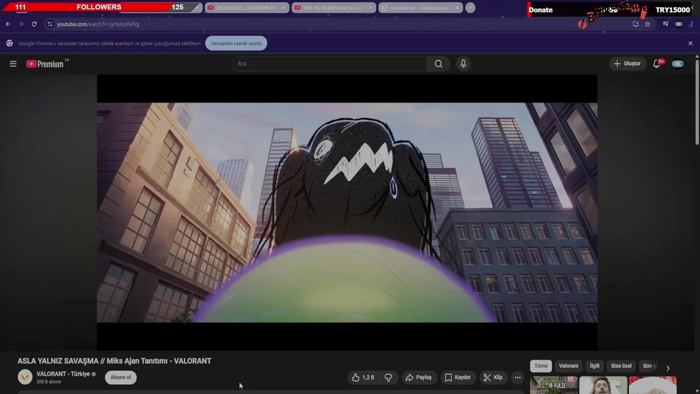Screen dimensions: 700x394
Task: Click the video title 'ASLA YALNIZ SAVAŞMA'
Action: click(114, 361)
